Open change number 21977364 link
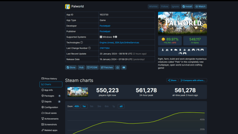Screen dimensions: 238x134 (104, 48)
